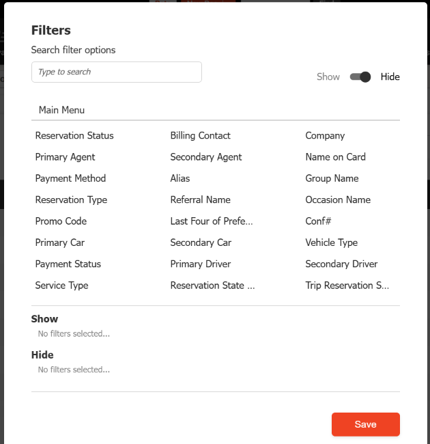The image size is (430, 444).
Task: Select the Conf# filter option
Action: (x=318, y=221)
